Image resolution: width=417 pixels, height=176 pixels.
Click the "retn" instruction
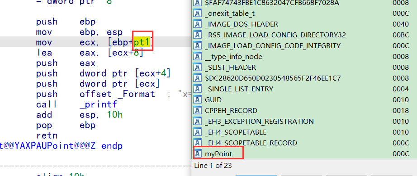(x=47, y=135)
